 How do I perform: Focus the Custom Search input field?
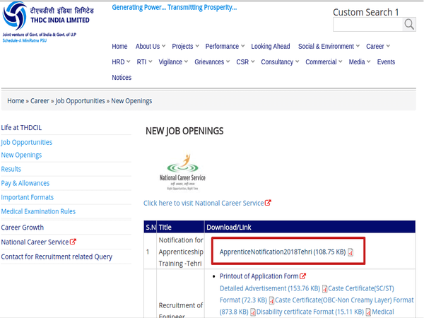(367, 25)
